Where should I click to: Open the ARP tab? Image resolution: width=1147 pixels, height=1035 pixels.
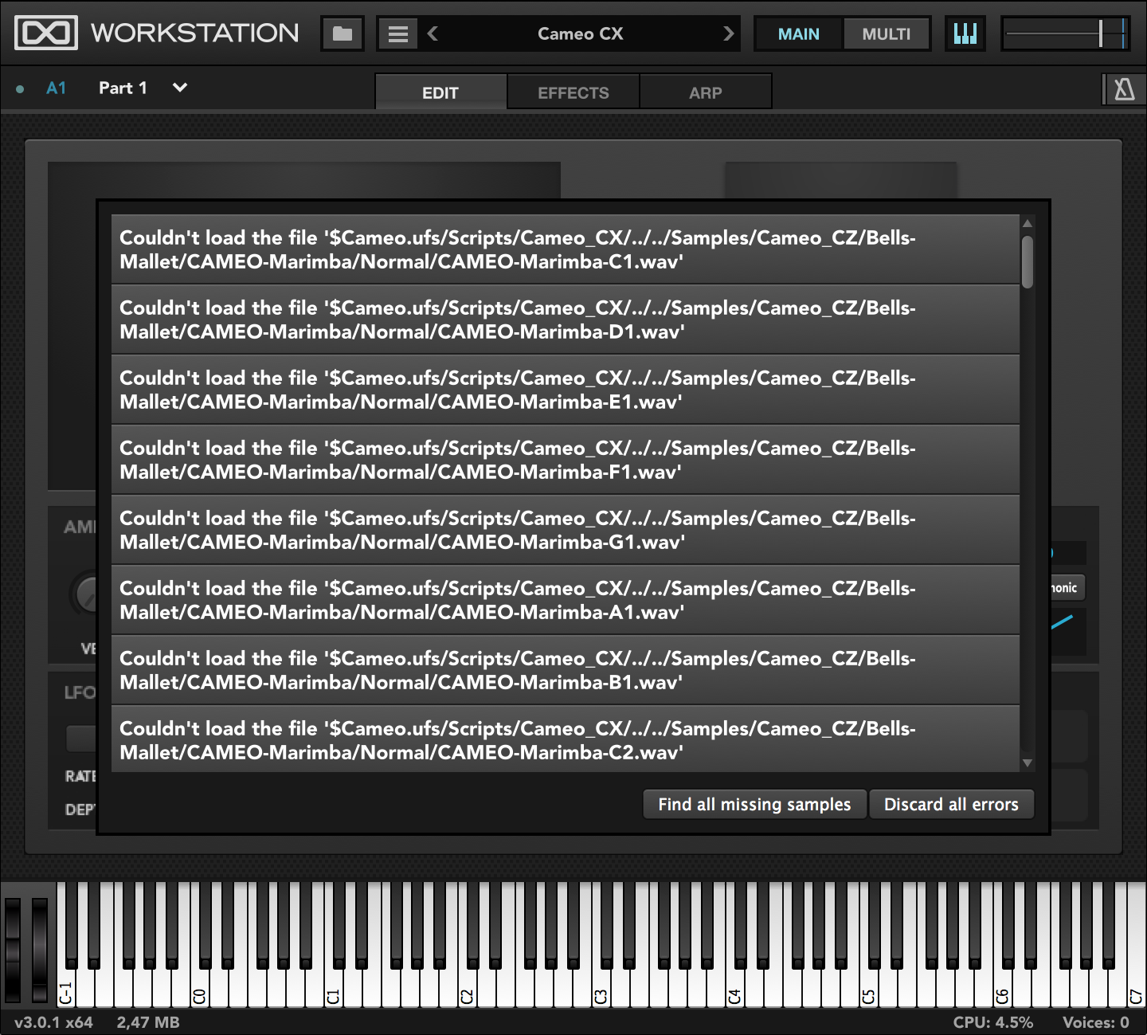[x=706, y=92]
